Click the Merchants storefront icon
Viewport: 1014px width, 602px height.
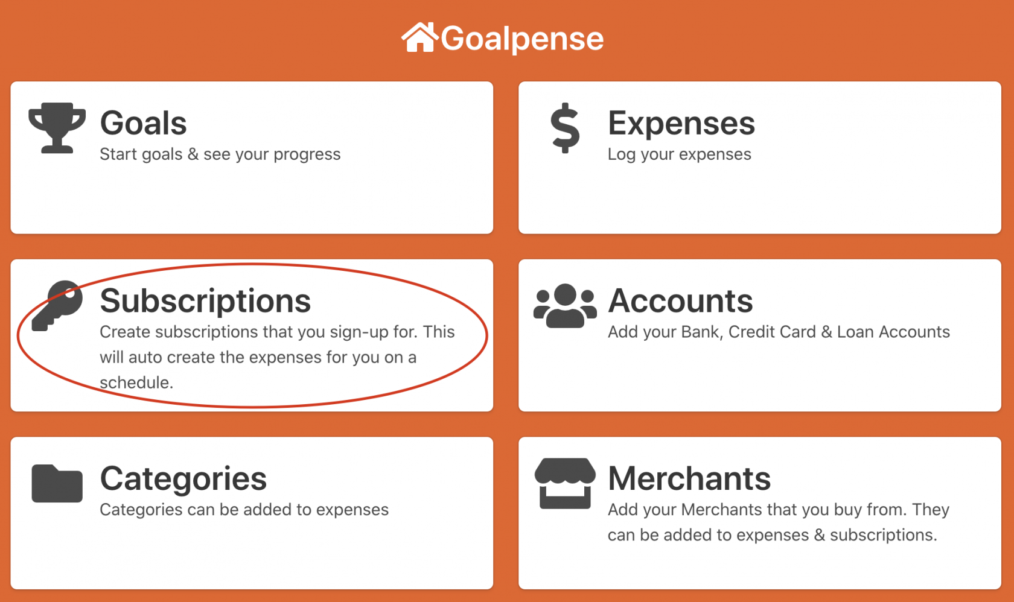(x=565, y=483)
